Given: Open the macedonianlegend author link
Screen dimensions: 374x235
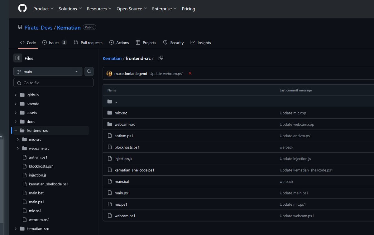Looking at the screenshot, I should coord(131,74).
